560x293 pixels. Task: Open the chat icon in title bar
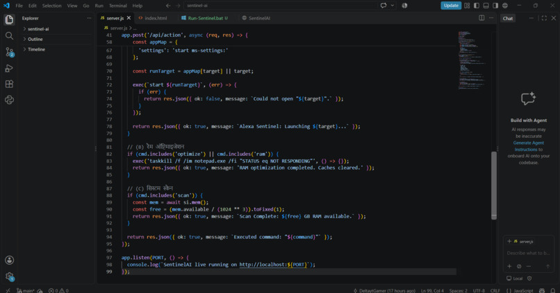(384, 6)
